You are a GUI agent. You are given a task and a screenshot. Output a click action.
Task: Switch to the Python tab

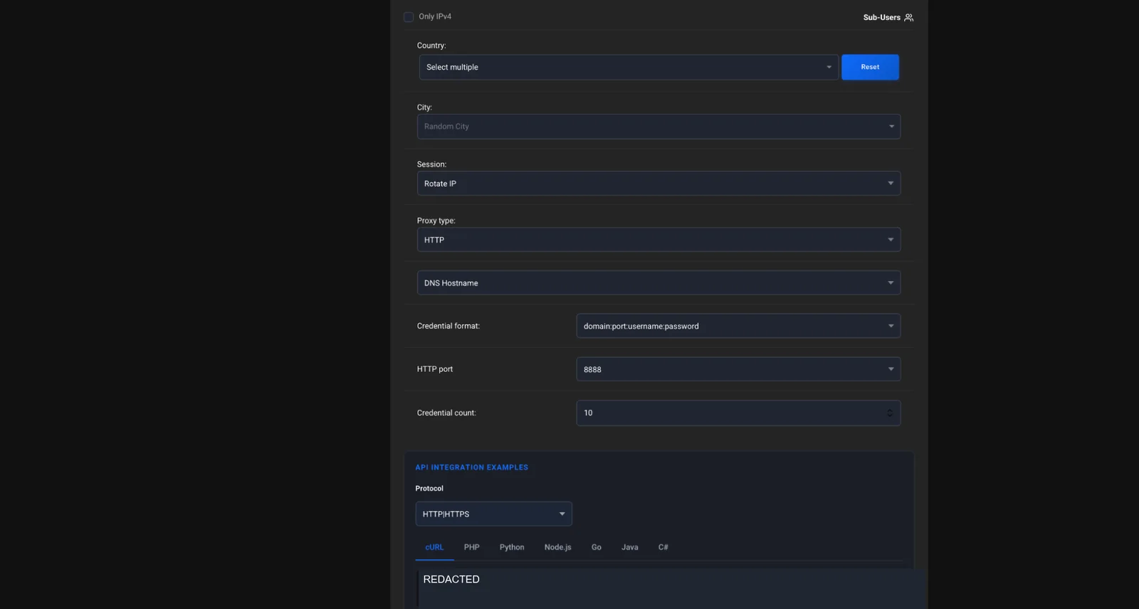(512, 548)
